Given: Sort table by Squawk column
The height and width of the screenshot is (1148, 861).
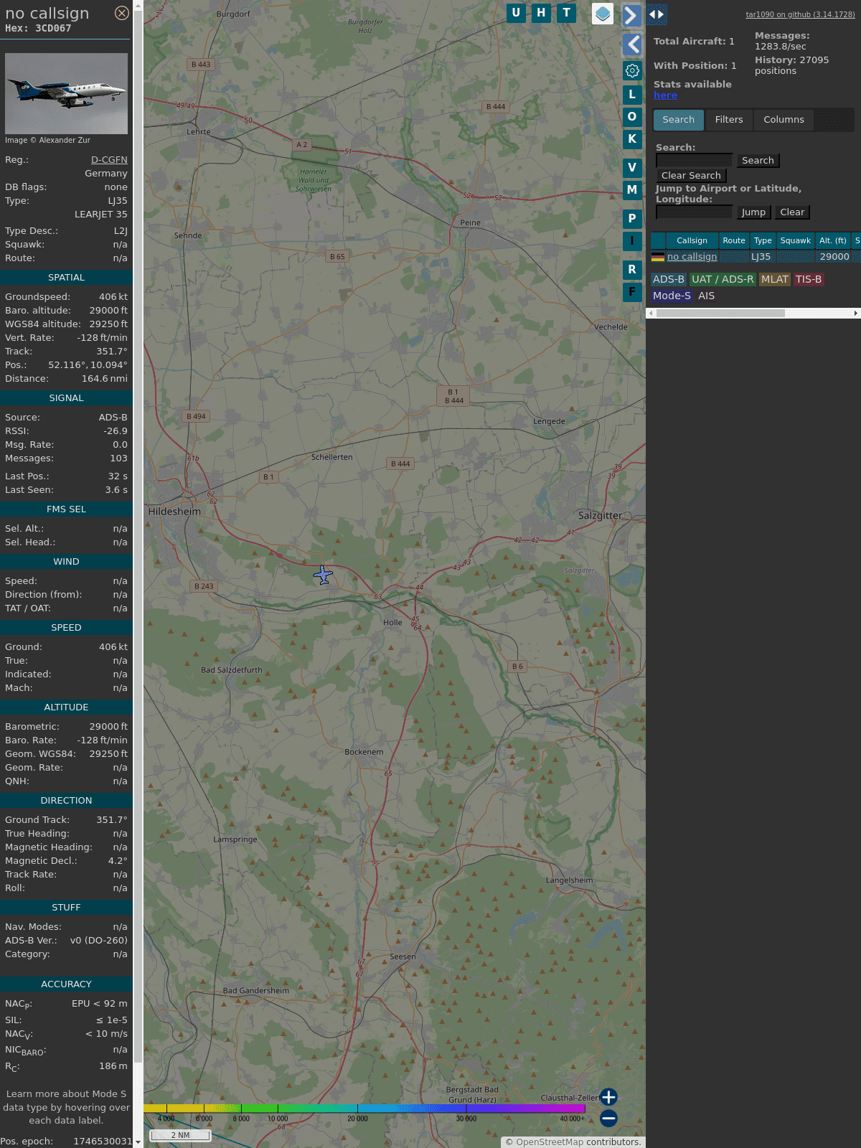Looking at the screenshot, I should pos(796,240).
